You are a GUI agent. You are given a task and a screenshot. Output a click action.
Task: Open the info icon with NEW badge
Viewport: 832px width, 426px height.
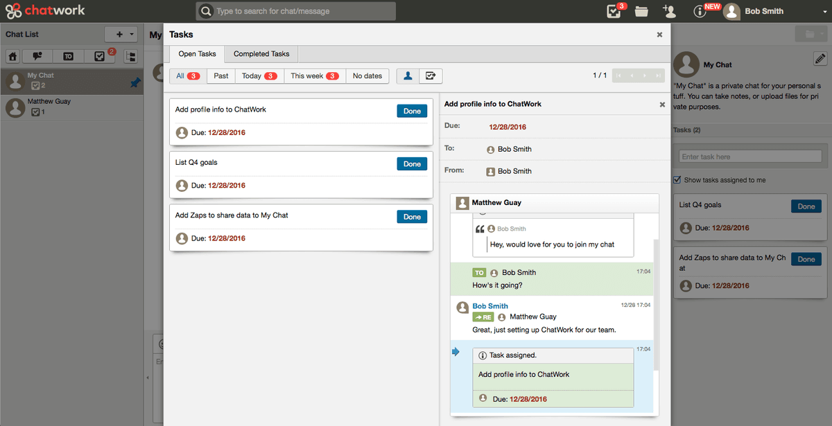700,11
